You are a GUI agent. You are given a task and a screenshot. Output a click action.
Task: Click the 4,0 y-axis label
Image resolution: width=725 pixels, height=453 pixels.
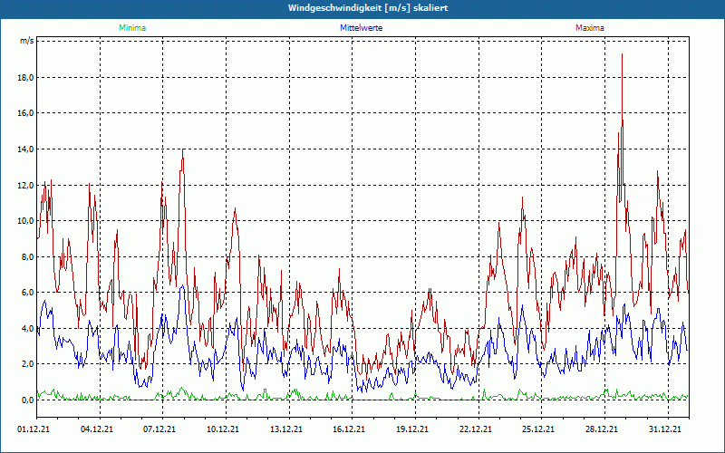point(27,329)
